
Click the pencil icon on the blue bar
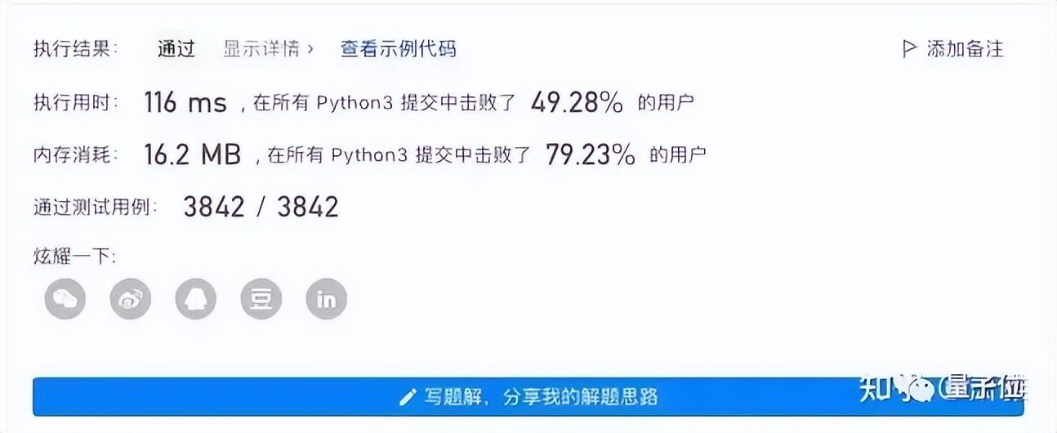tap(407, 398)
